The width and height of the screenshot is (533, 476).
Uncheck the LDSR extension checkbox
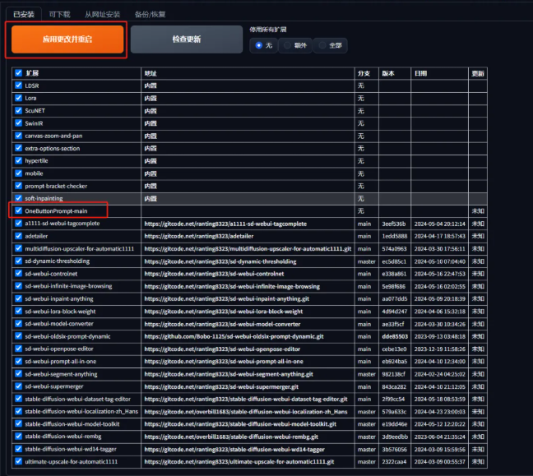point(18,85)
